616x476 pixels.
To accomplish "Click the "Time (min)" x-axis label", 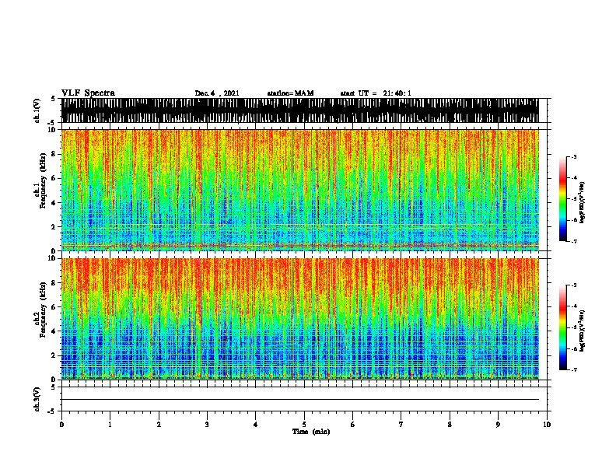I will click(311, 432).
